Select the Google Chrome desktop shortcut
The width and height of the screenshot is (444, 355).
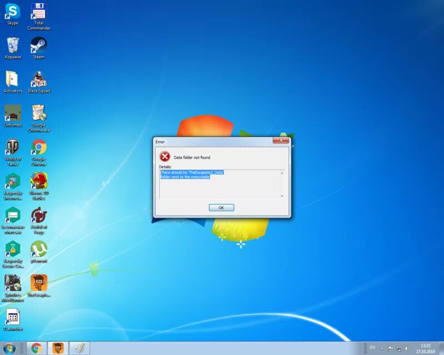[x=38, y=153]
